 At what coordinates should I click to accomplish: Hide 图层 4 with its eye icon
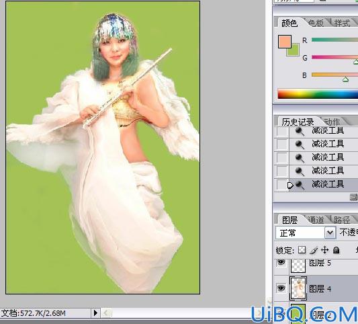tap(281, 288)
